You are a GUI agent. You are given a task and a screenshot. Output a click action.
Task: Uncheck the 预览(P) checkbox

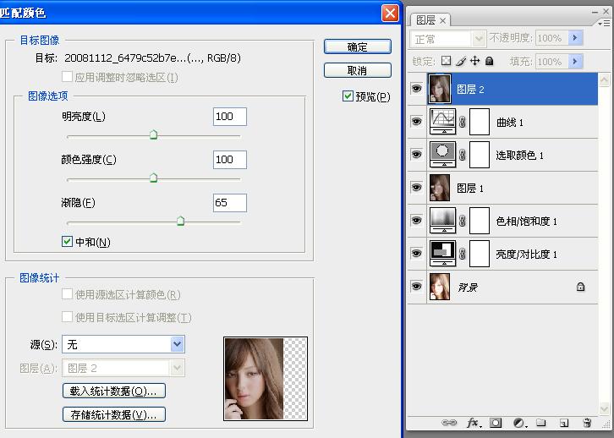(x=348, y=96)
